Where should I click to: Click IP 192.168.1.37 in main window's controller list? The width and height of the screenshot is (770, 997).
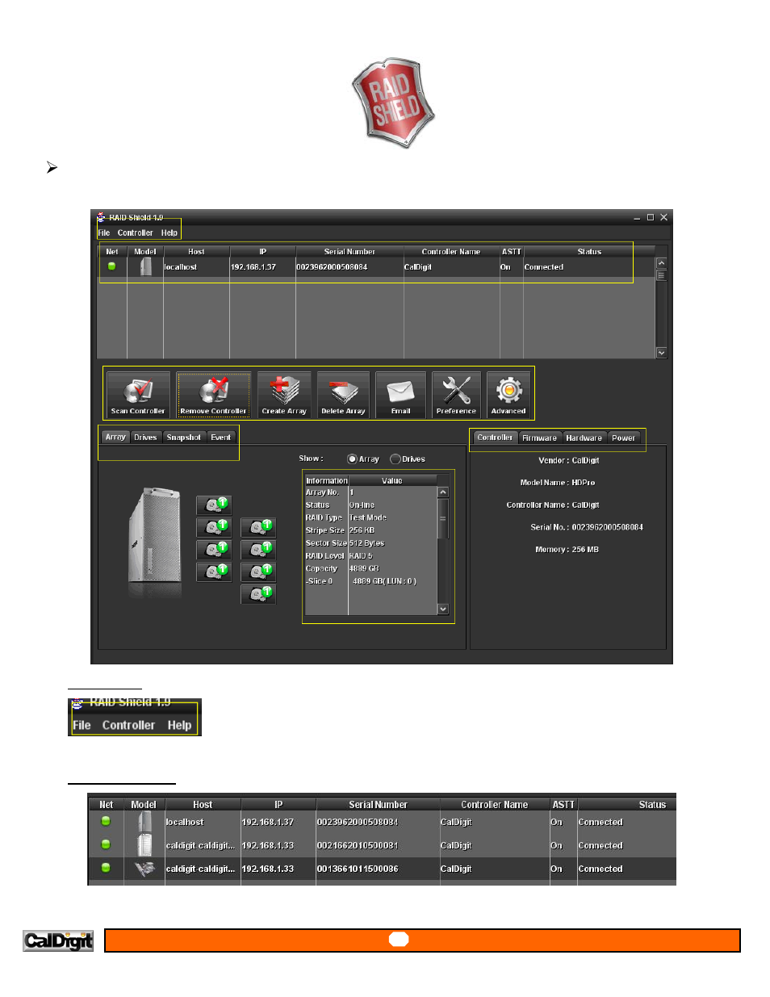253,267
